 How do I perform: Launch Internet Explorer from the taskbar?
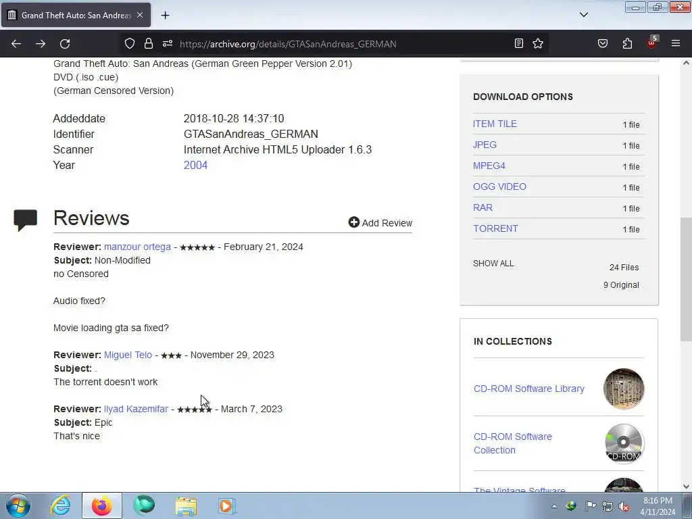click(x=60, y=505)
